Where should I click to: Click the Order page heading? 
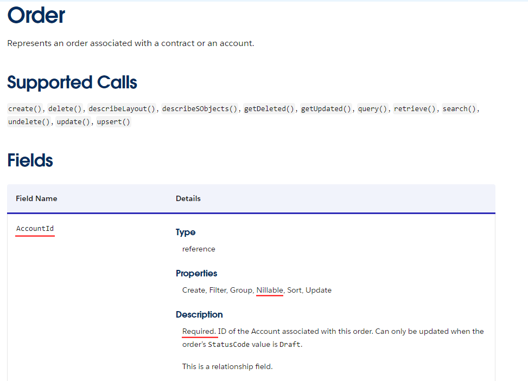click(x=36, y=16)
